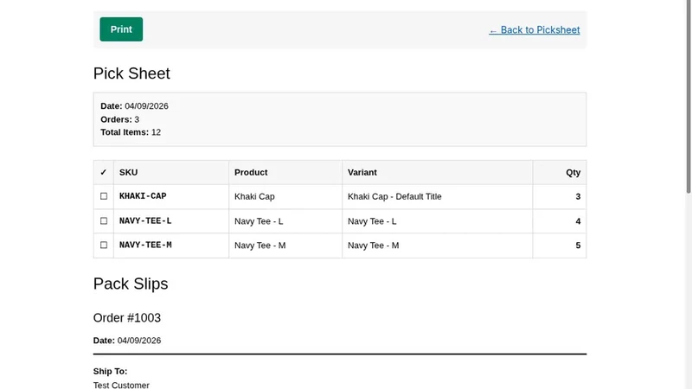Click the order Date 04/09/2026 under Order #1003
692x389 pixels.
click(127, 341)
